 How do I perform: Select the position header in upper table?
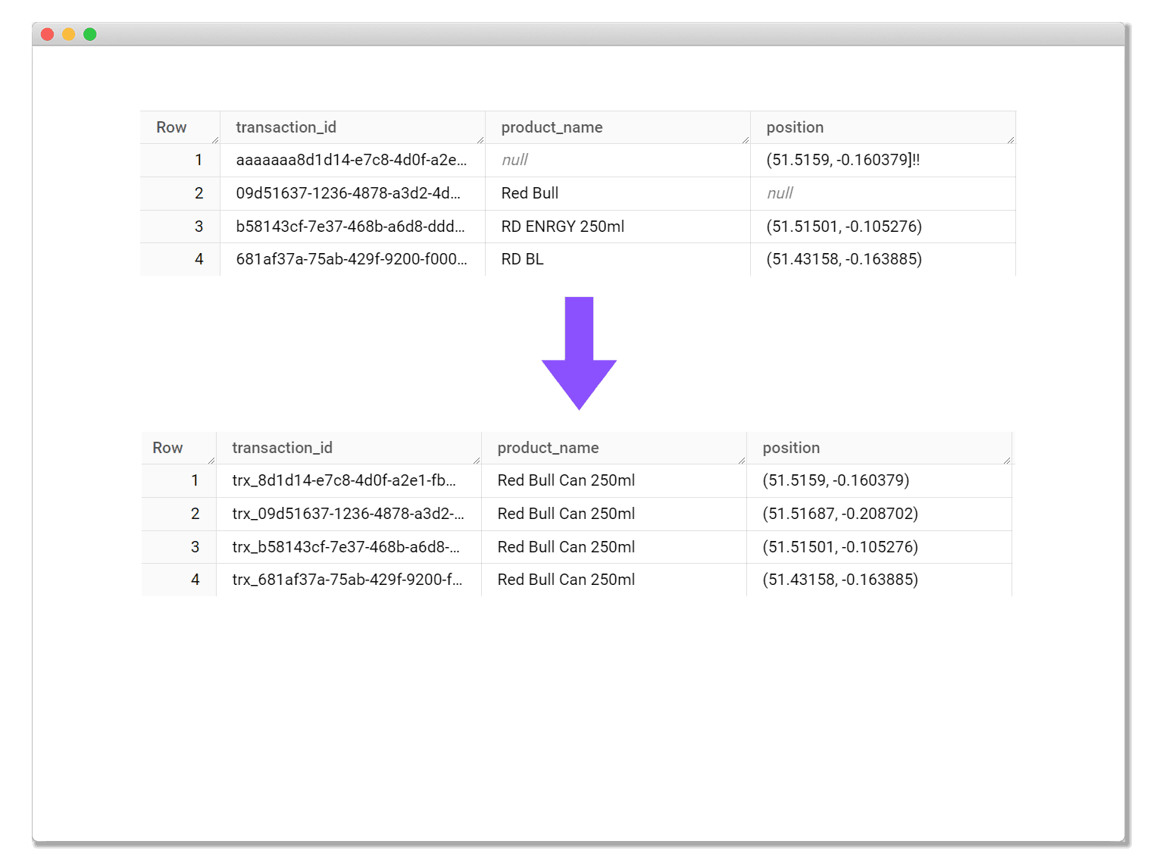coord(883,127)
